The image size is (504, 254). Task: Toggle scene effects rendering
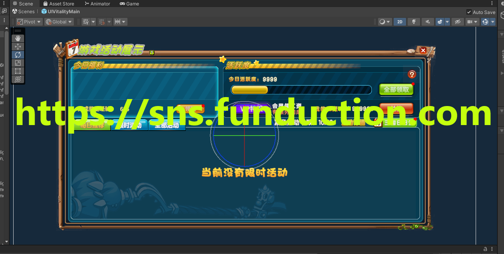[x=440, y=22]
